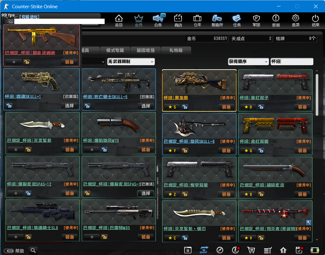The height and width of the screenshot is (255, 325).
Task: Open the 数据 stats icon
Action: (276, 21)
